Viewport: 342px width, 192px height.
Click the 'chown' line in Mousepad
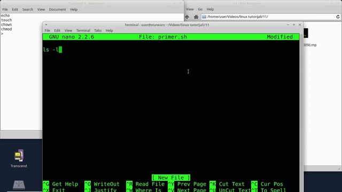coord(6,25)
